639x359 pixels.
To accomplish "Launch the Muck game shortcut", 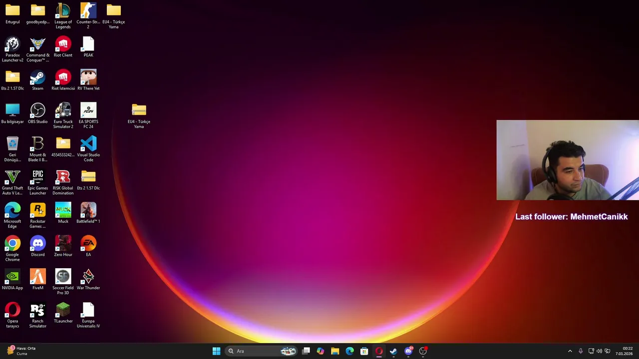I will pos(63,213).
